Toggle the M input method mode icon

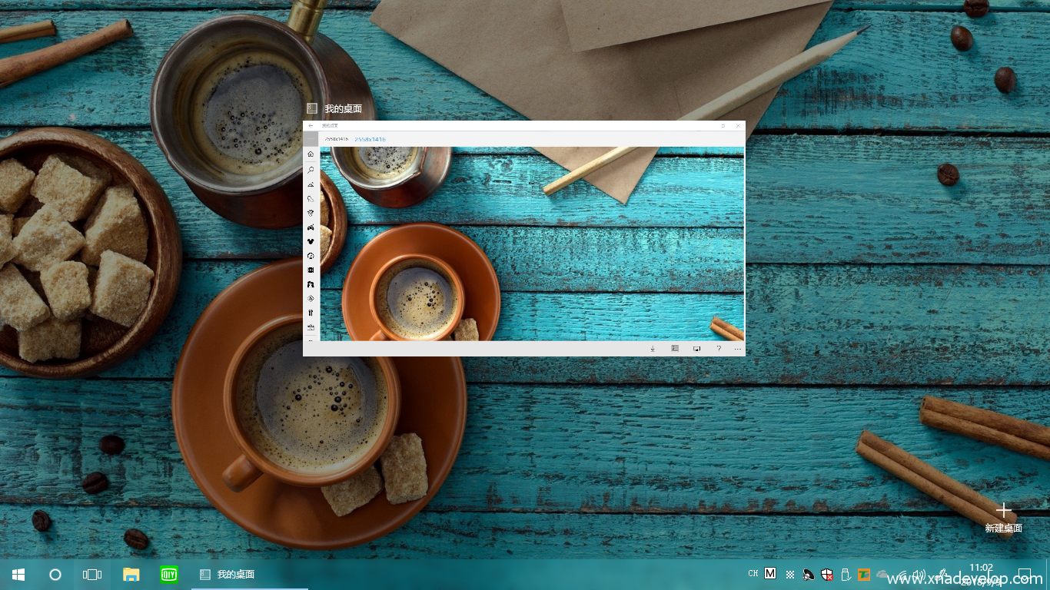(x=770, y=574)
